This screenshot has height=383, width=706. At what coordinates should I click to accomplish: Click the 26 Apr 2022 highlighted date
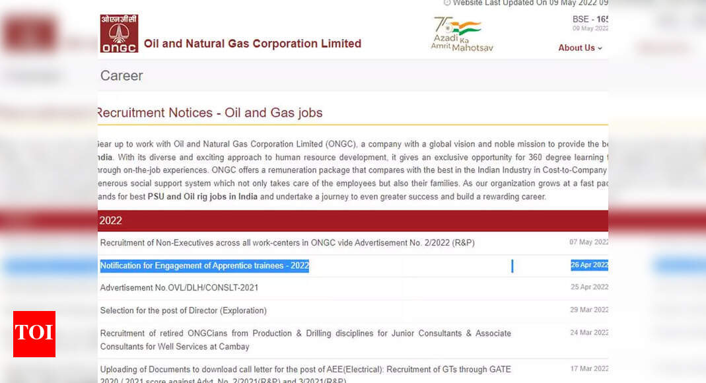coord(589,265)
